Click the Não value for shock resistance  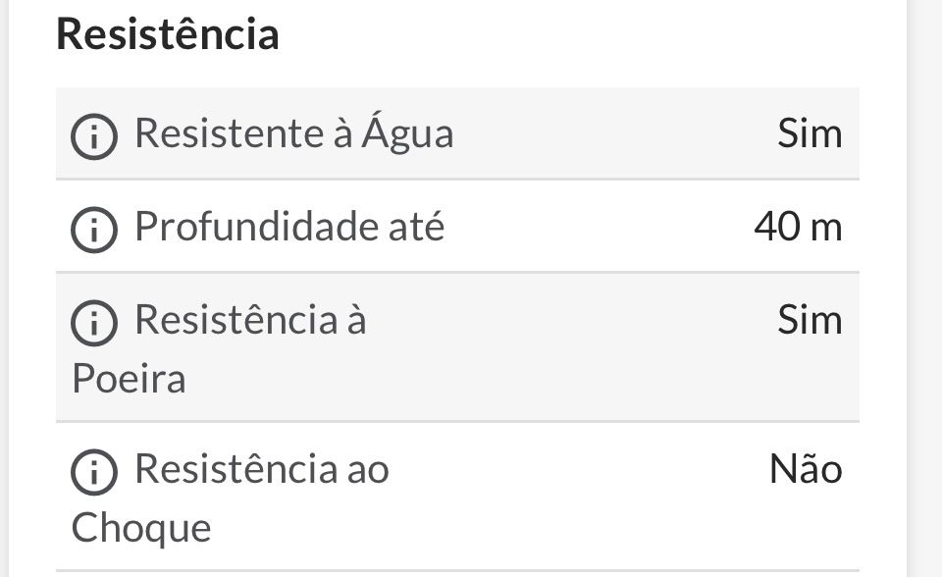806,470
